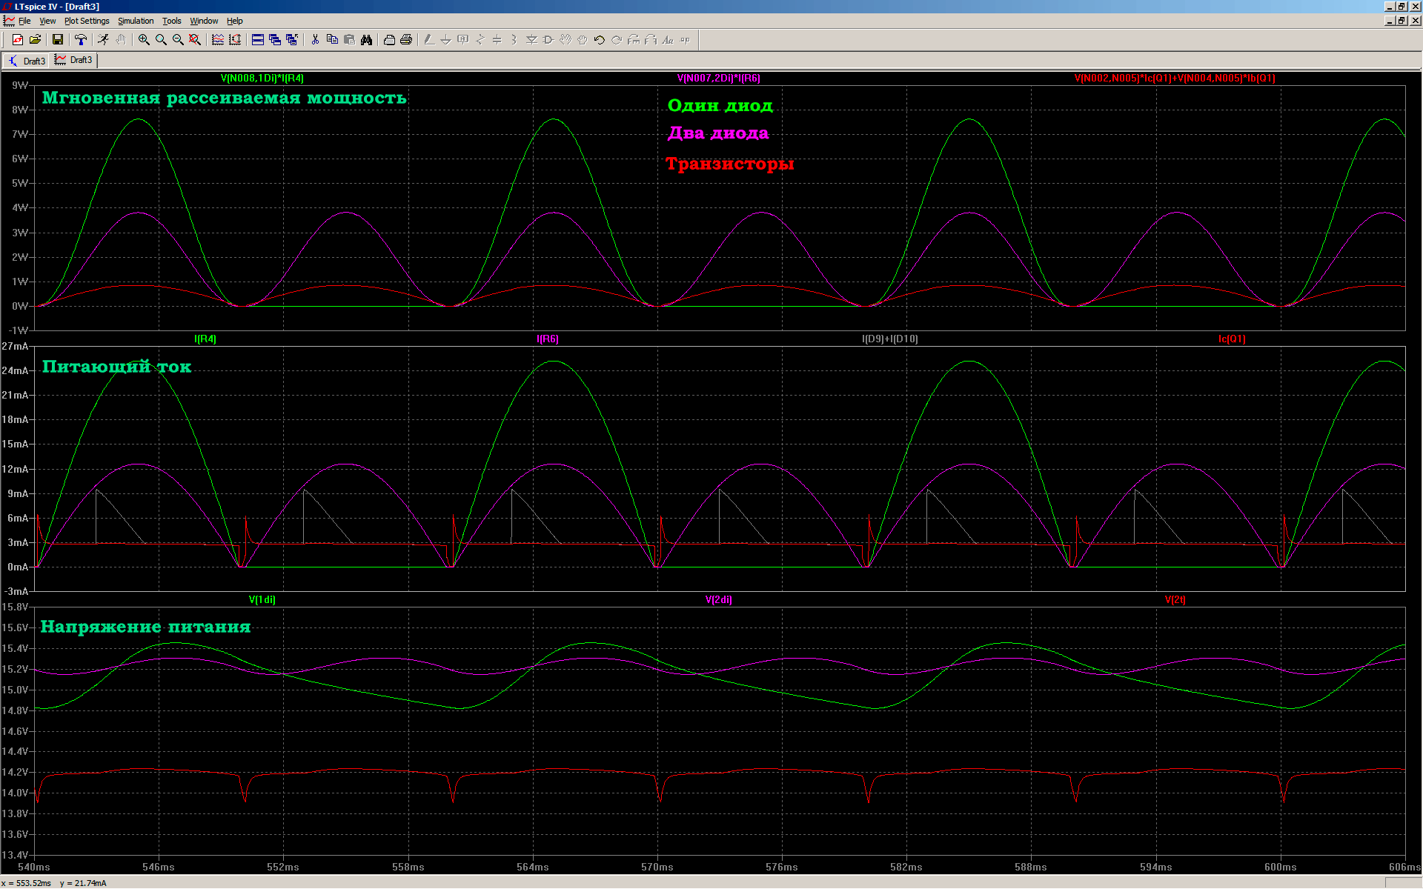Select the Diode component tool
The height and width of the screenshot is (889, 1423).
531,40
